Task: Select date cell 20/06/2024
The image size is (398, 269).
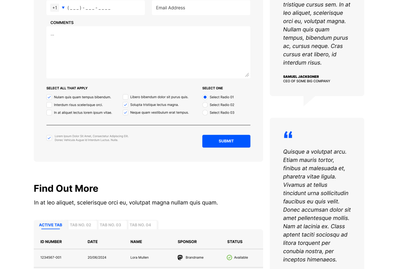Action: (x=97, y=257)
